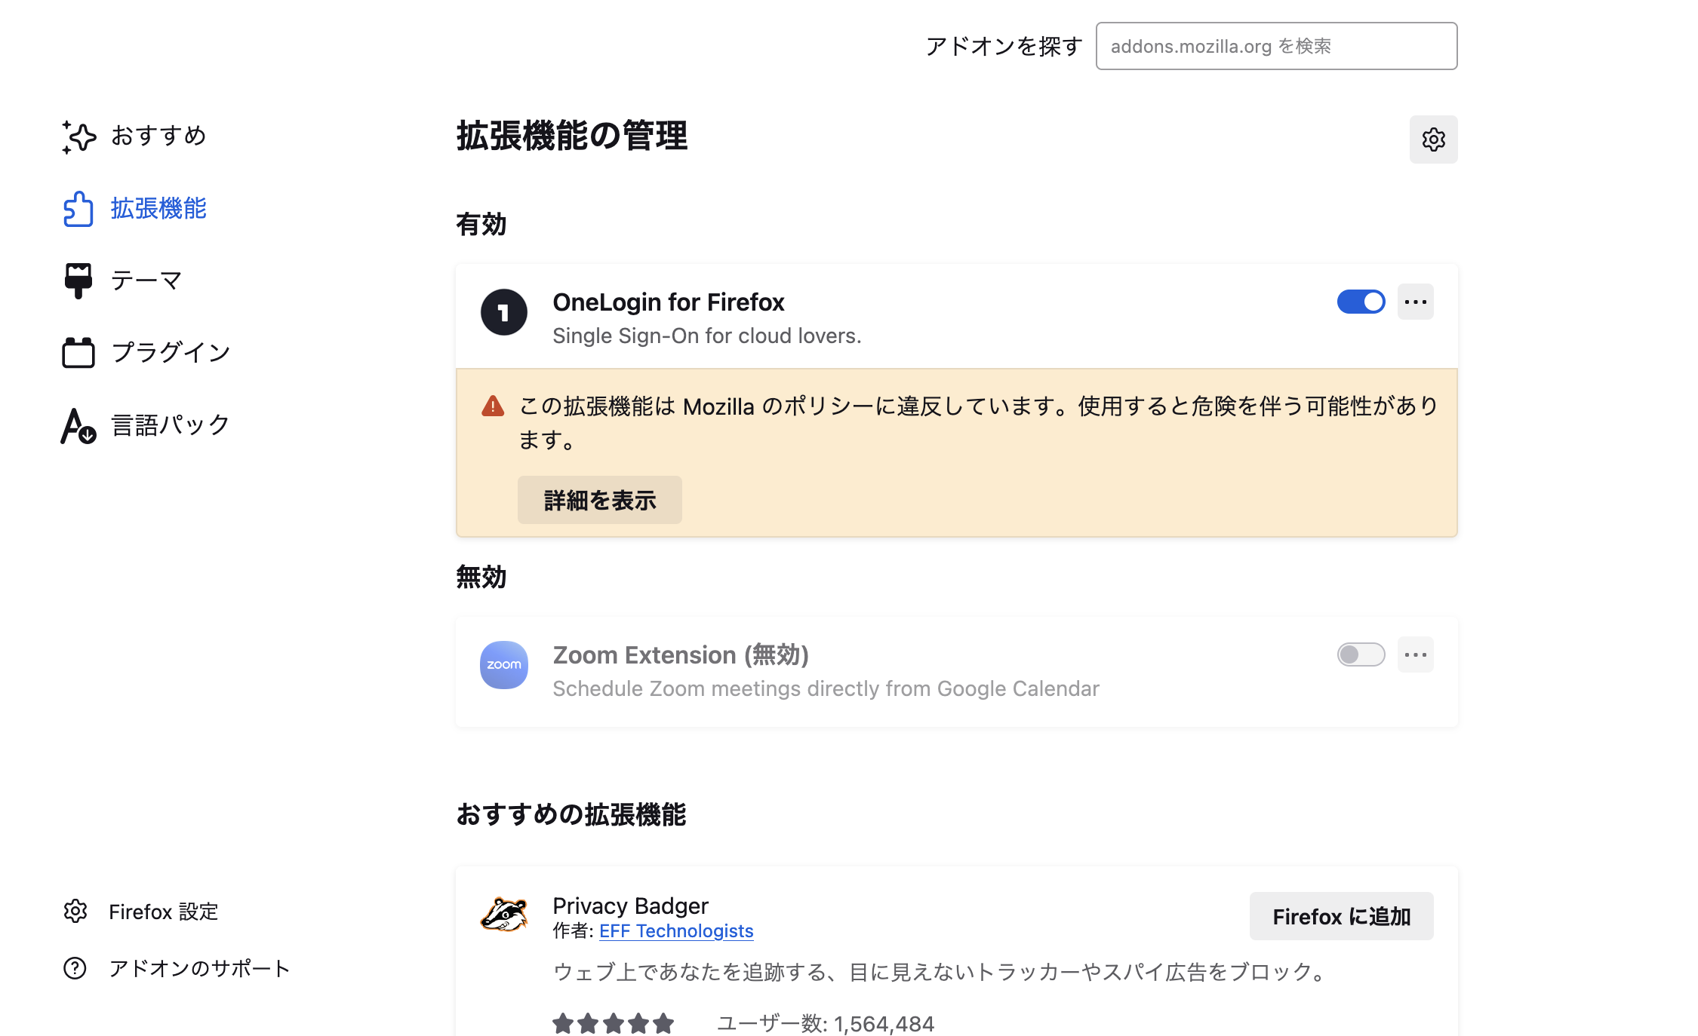
Task: Open more options for Zoom Extension
Action: (x=1415, y=654)
